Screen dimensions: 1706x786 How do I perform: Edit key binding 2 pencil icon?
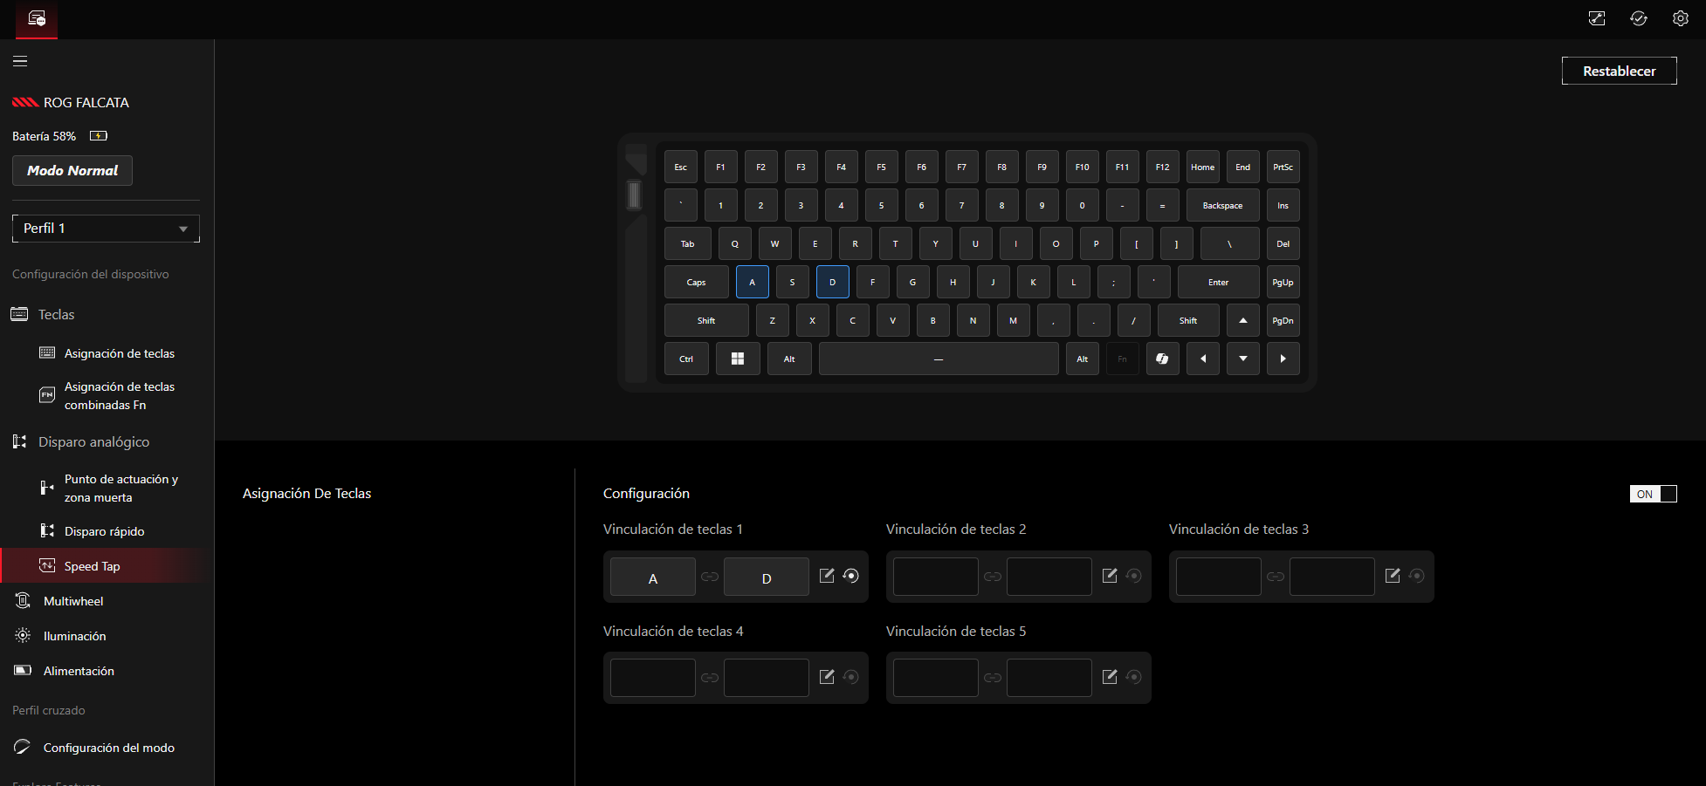[1109, 576]
